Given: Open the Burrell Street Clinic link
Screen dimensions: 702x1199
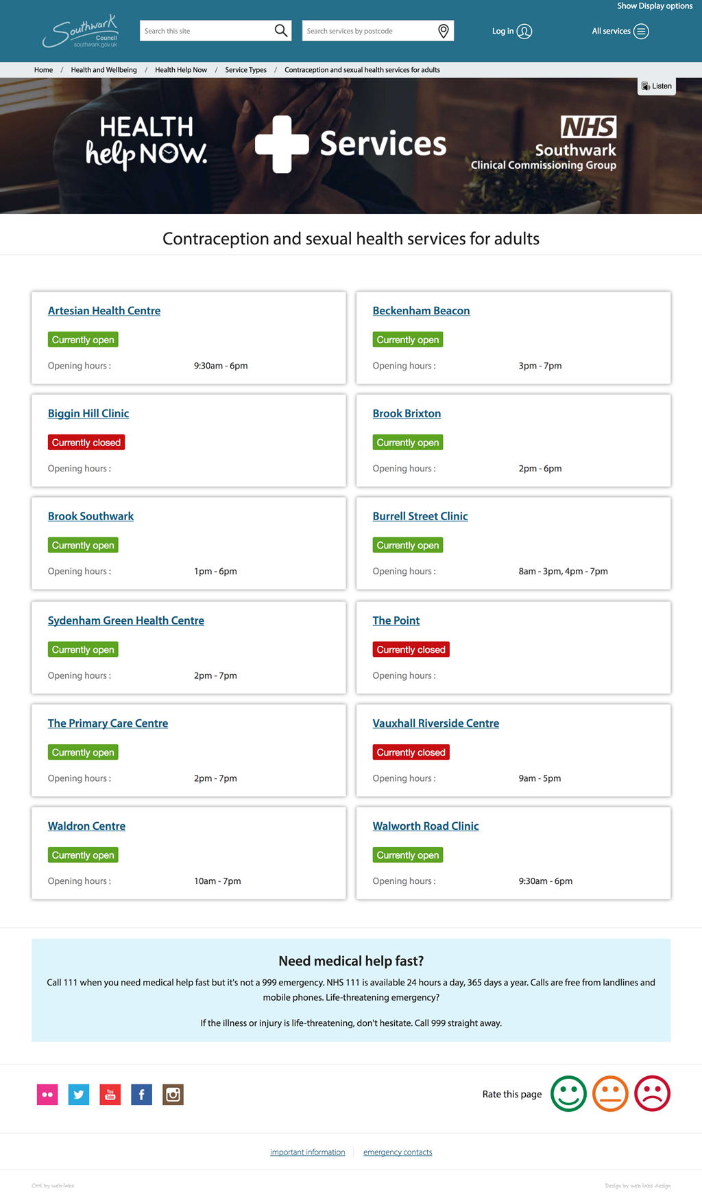Looking at the screenshot, I should click(420, 516).
